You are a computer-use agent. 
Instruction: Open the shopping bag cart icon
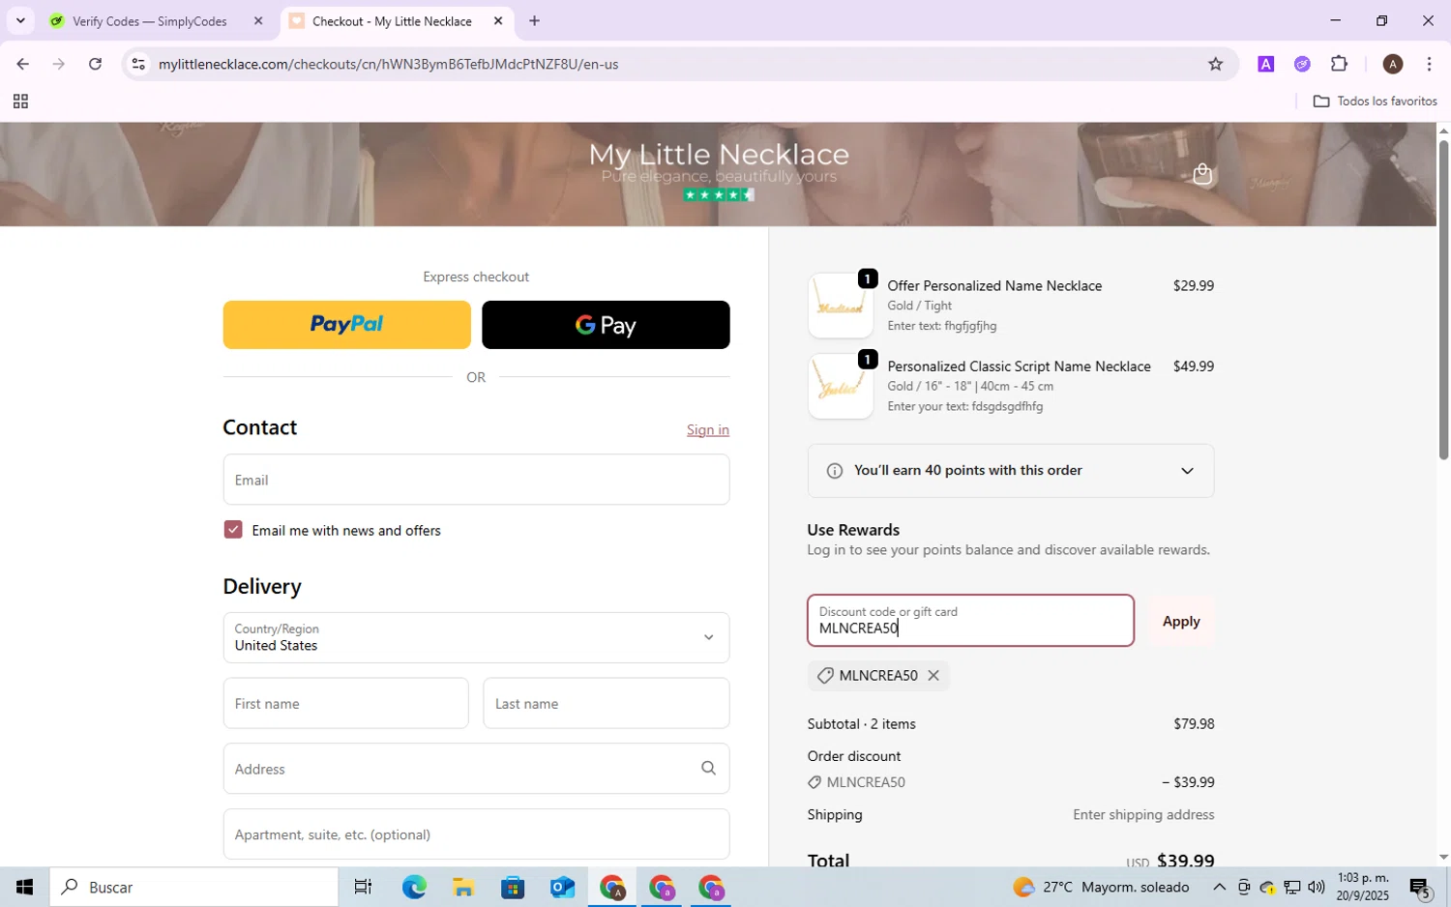click(1202, 174)
